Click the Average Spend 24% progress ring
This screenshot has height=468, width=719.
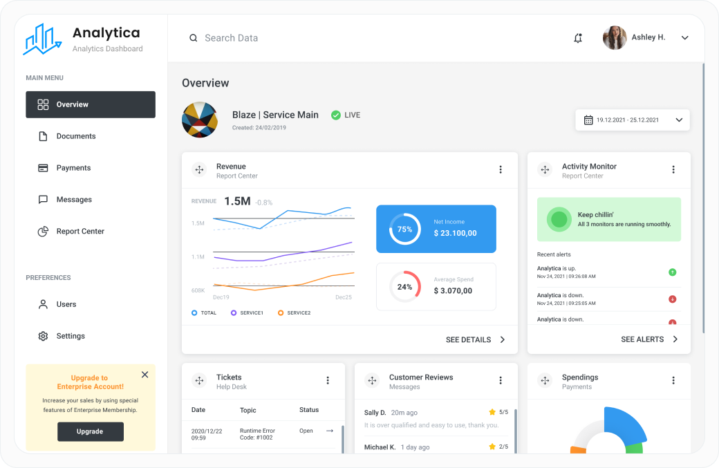(404, 286)
